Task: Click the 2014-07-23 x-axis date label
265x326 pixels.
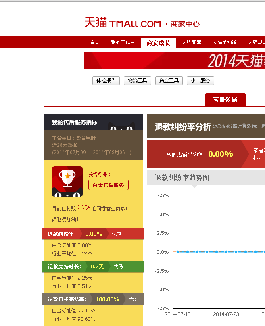Action: 226,314
